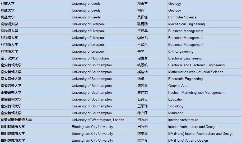The height and width of the screenshot is (144, 242).
Task: Click '李佳龙' in the Fashion Marketing row
Action: (x=142, y=93)
